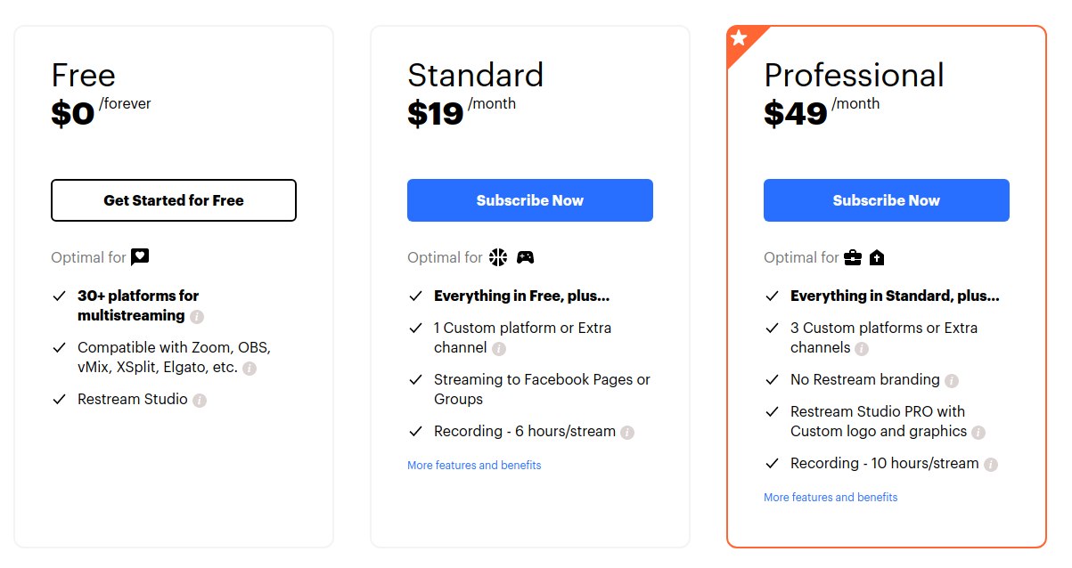Click info icon beside Recording - 6 hours/stream
The width and height of the screenshot is (1072, 568).
tap(627, 432)
